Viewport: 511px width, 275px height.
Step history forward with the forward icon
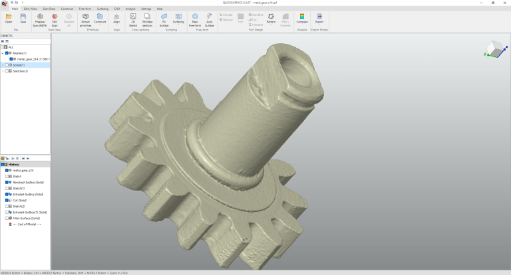coord(28,159)
